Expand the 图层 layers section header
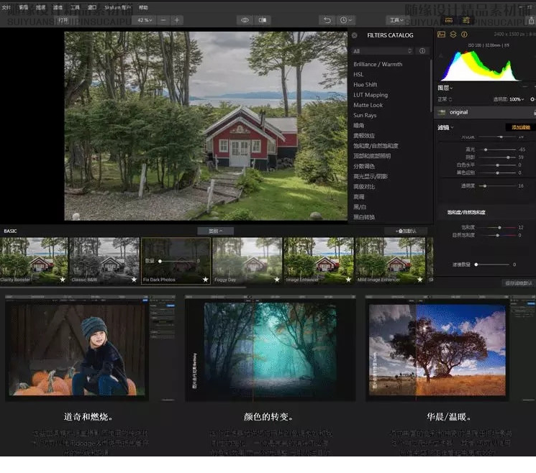The image size is (536, 473). [445, 88]
